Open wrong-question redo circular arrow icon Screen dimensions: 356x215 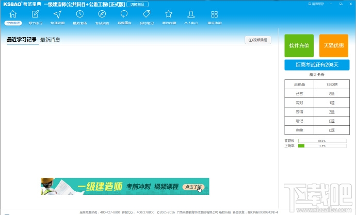coord(124,14)
